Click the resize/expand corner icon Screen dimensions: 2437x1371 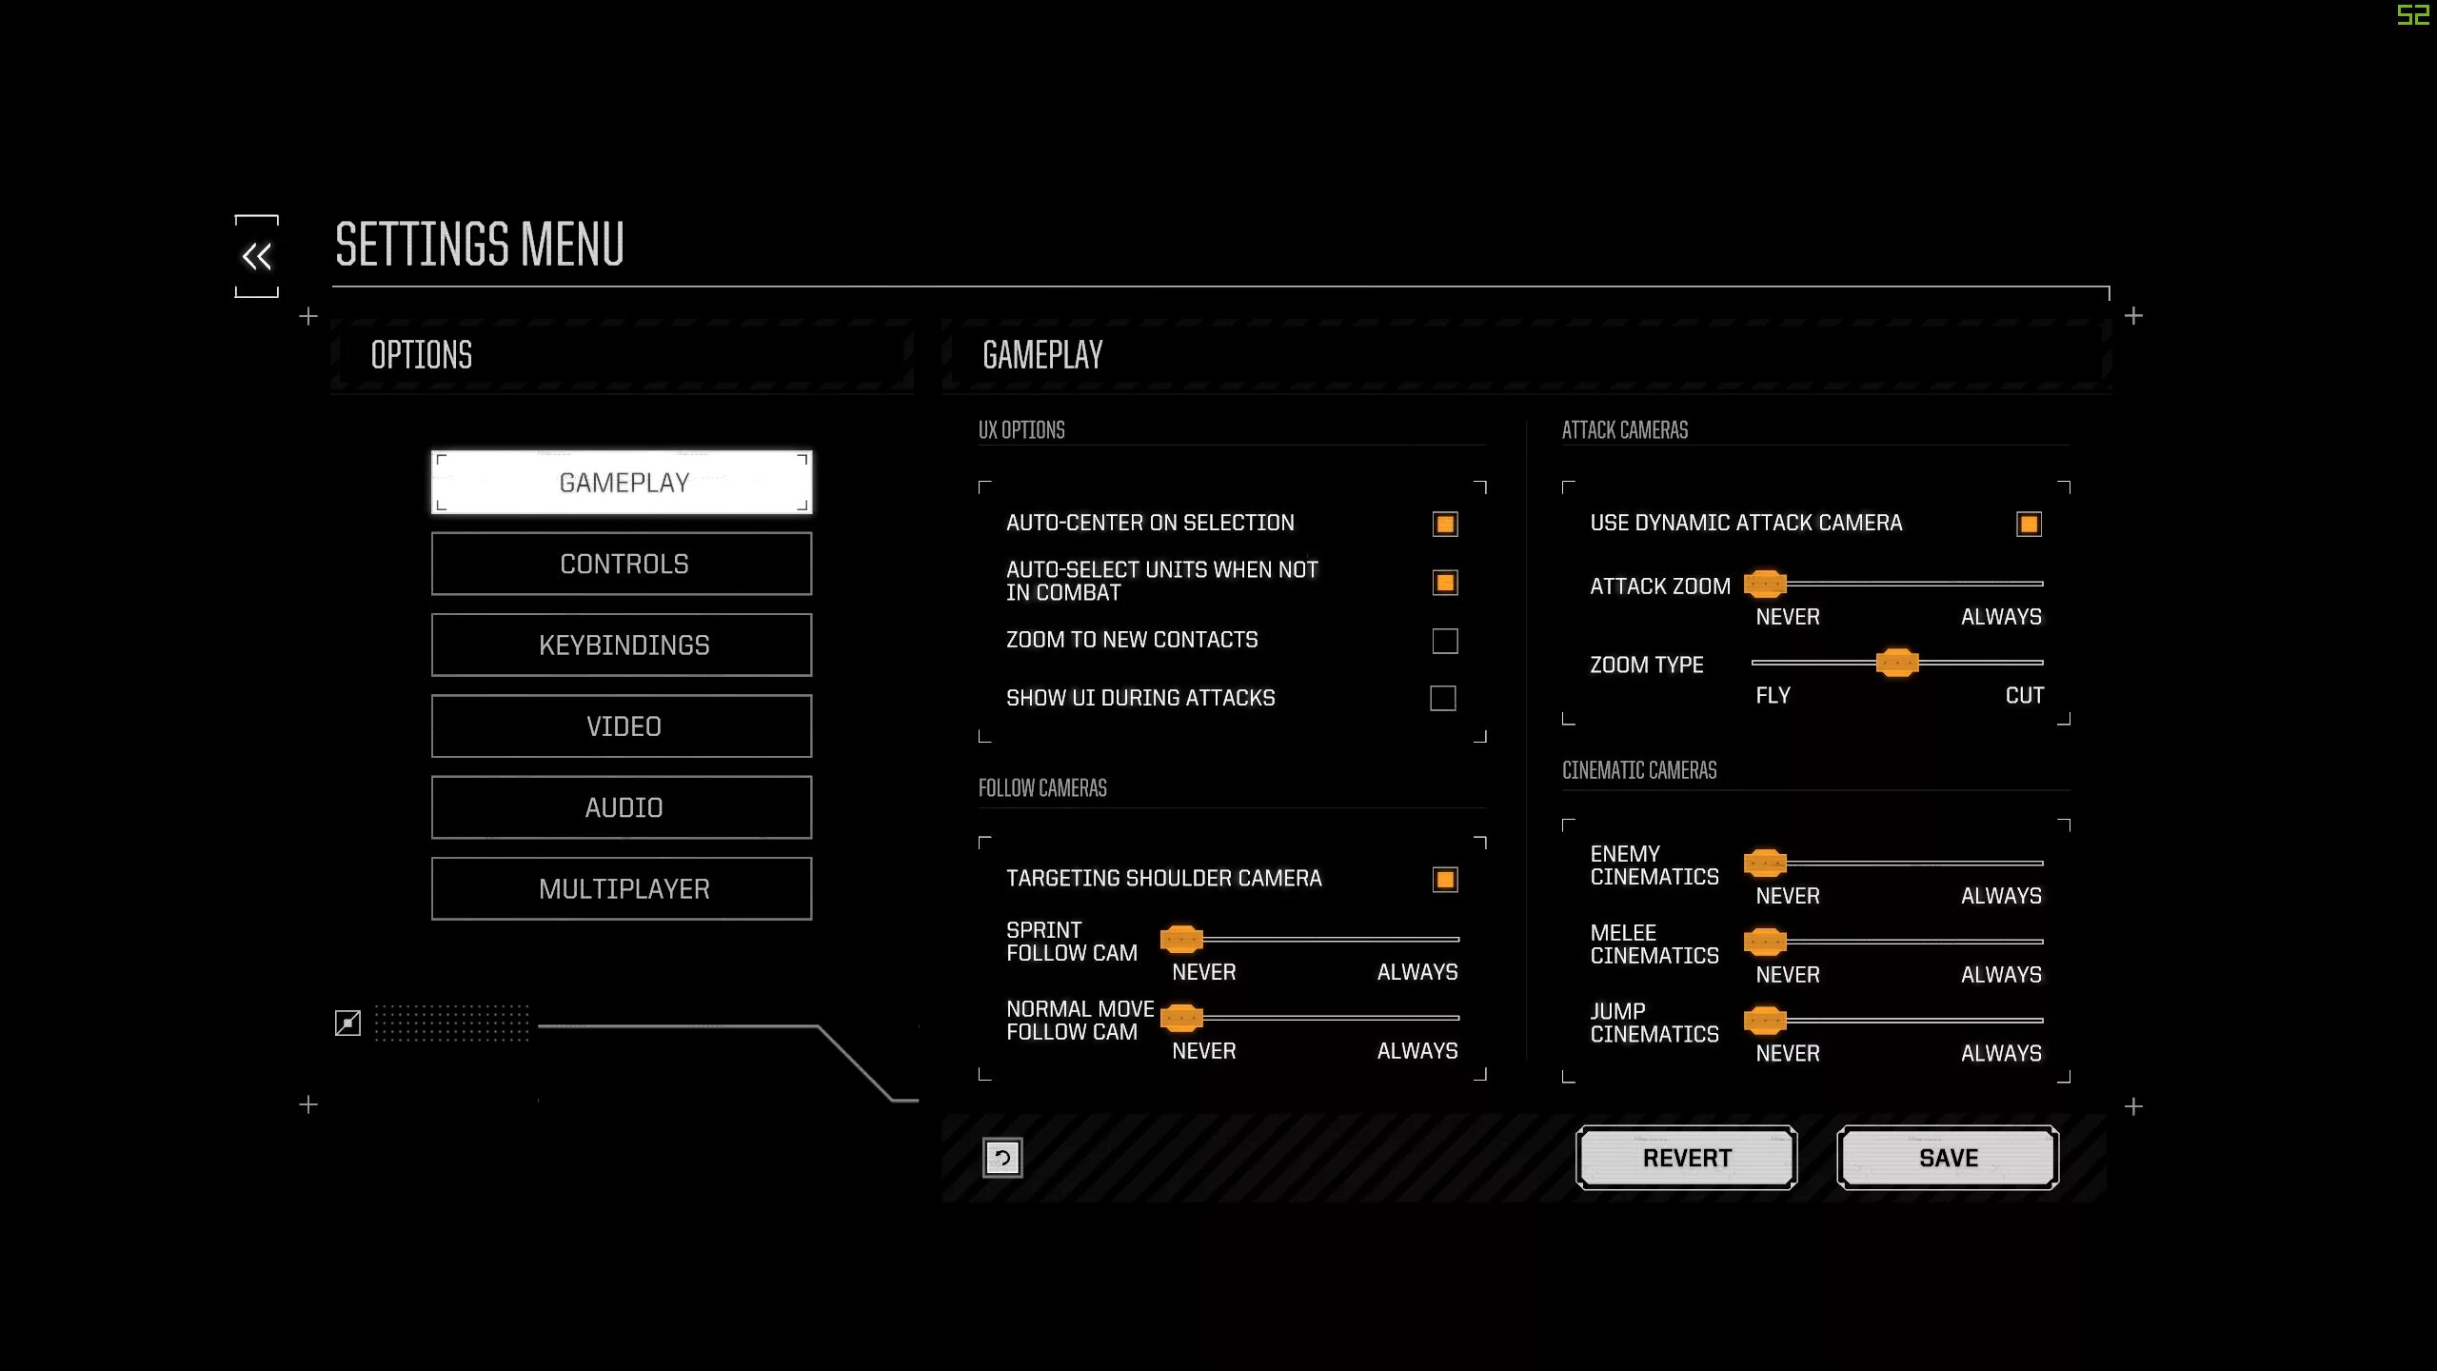click(x=347, y=1022)
